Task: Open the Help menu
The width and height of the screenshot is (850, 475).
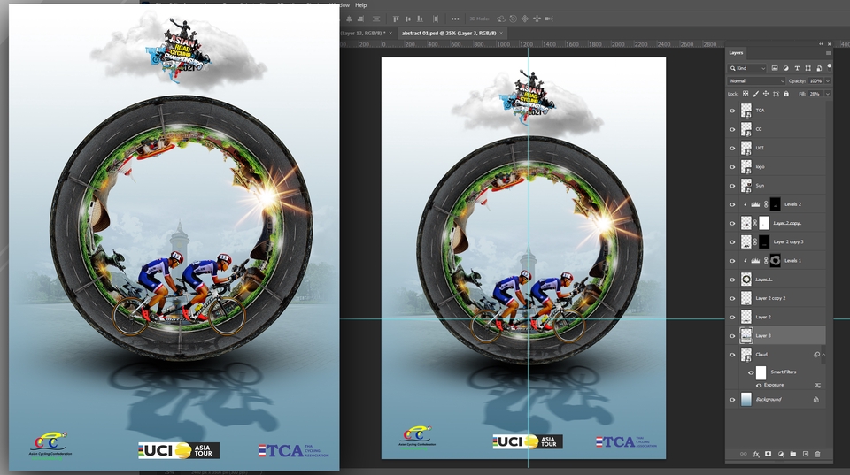Action: (x=360, y=5)
